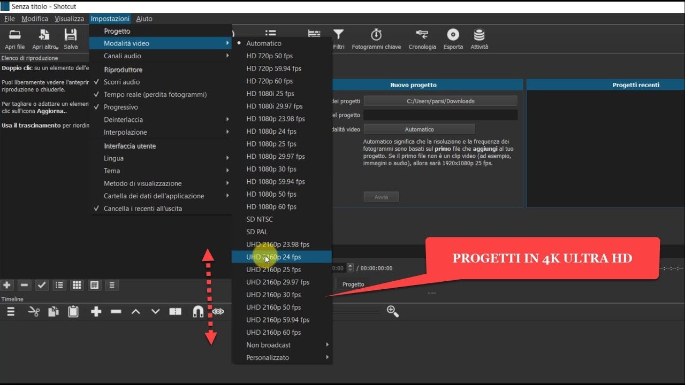This screenshot has height=385, width=685.
Task: Click the split at playhead icon
Action: pyautogui.click(x=176, y=311)
